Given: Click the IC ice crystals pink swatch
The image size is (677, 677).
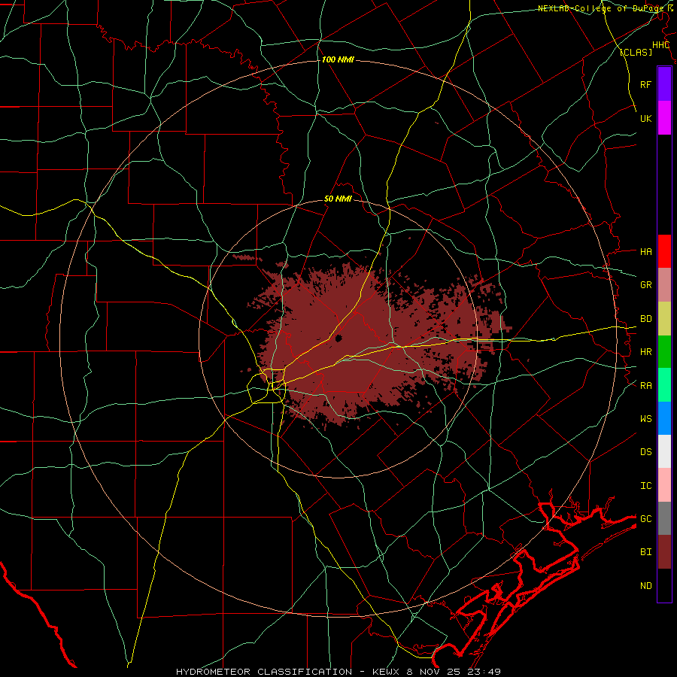Looking at the screenshot, I should (664, 485).
